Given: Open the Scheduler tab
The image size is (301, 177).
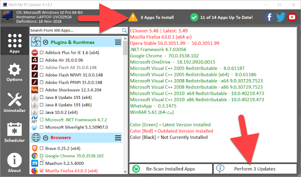Looking at the screenshot, I should tap(15, 132).
